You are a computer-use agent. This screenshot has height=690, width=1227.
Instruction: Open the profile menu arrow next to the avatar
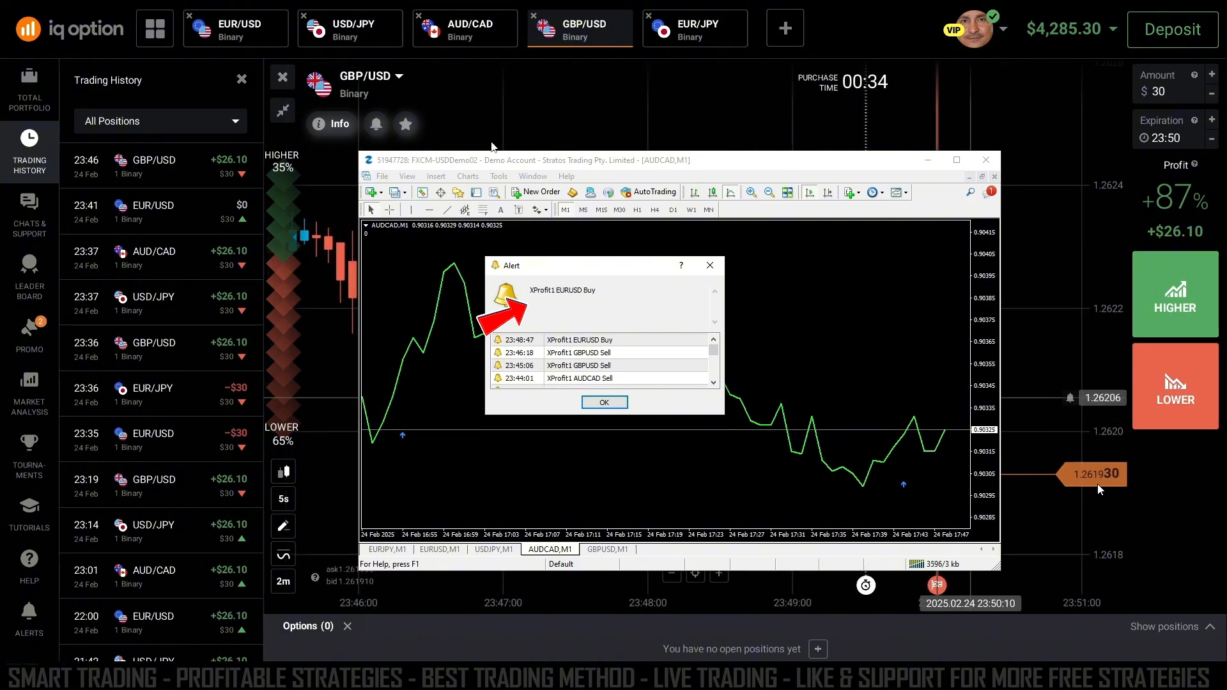click(1003, 29)
